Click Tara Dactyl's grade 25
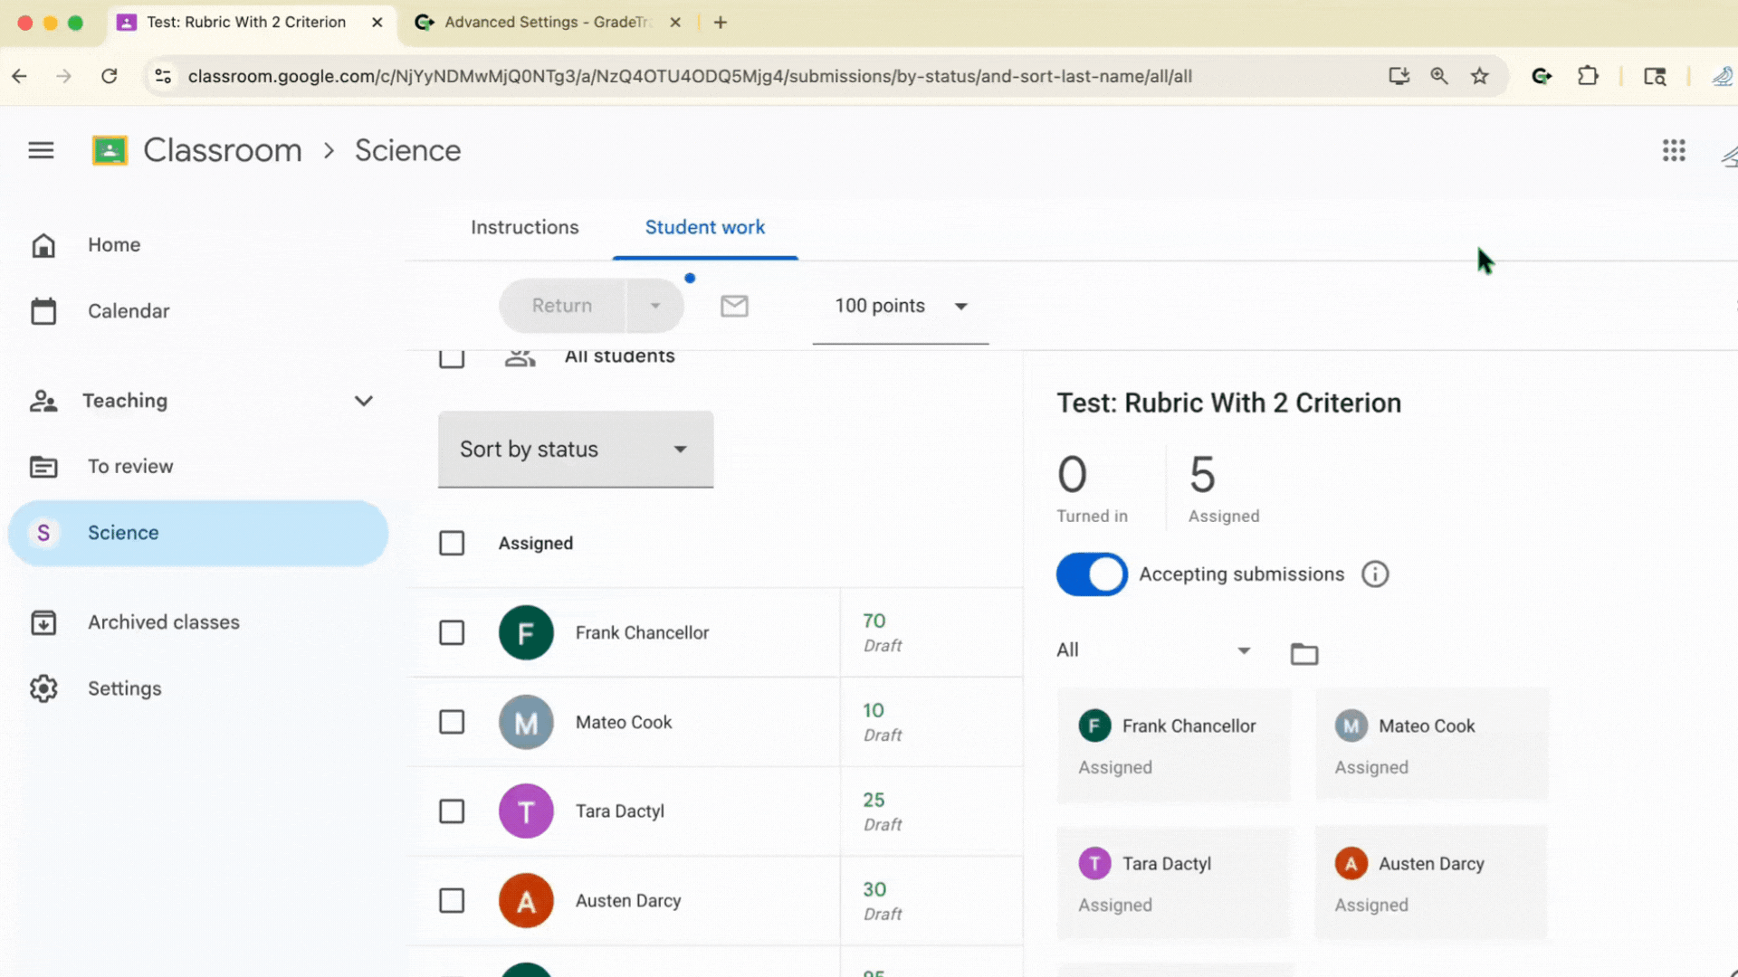The height and width of the screenshot is (977, 1738). (x=874, y=800)
